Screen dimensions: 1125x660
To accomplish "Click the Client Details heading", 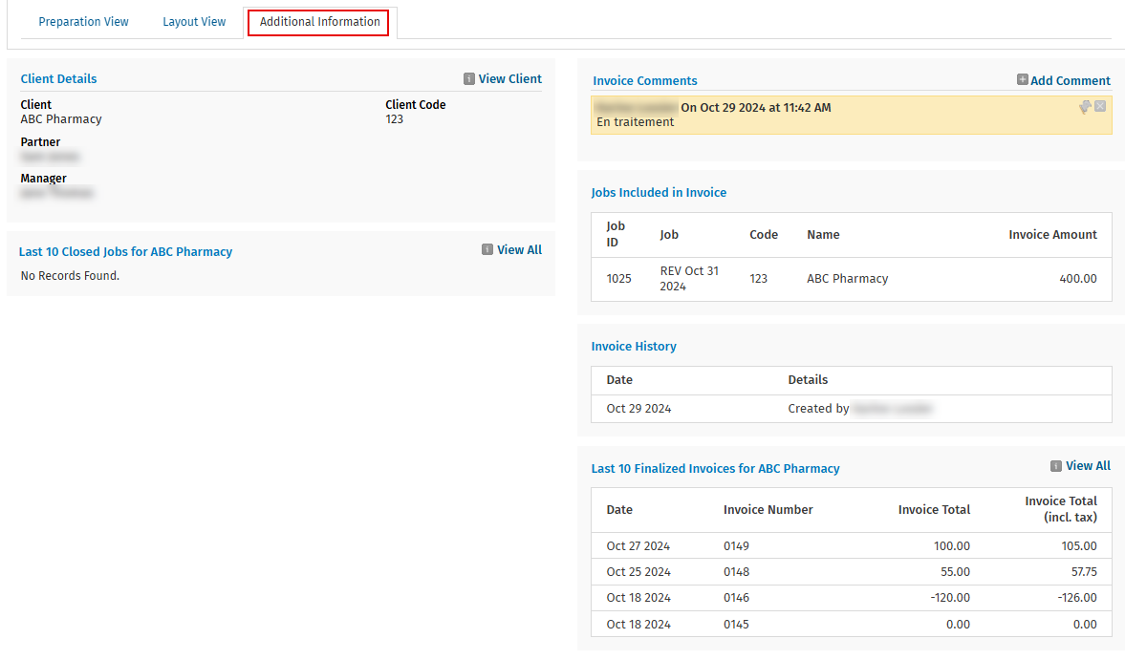I will pos(59,79).
